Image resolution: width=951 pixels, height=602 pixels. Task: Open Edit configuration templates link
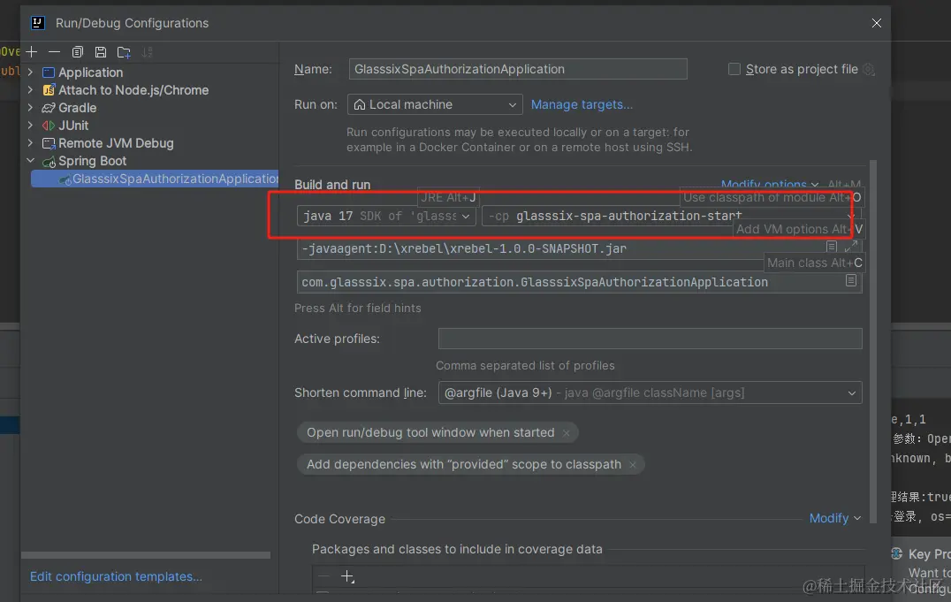(116, 576)
